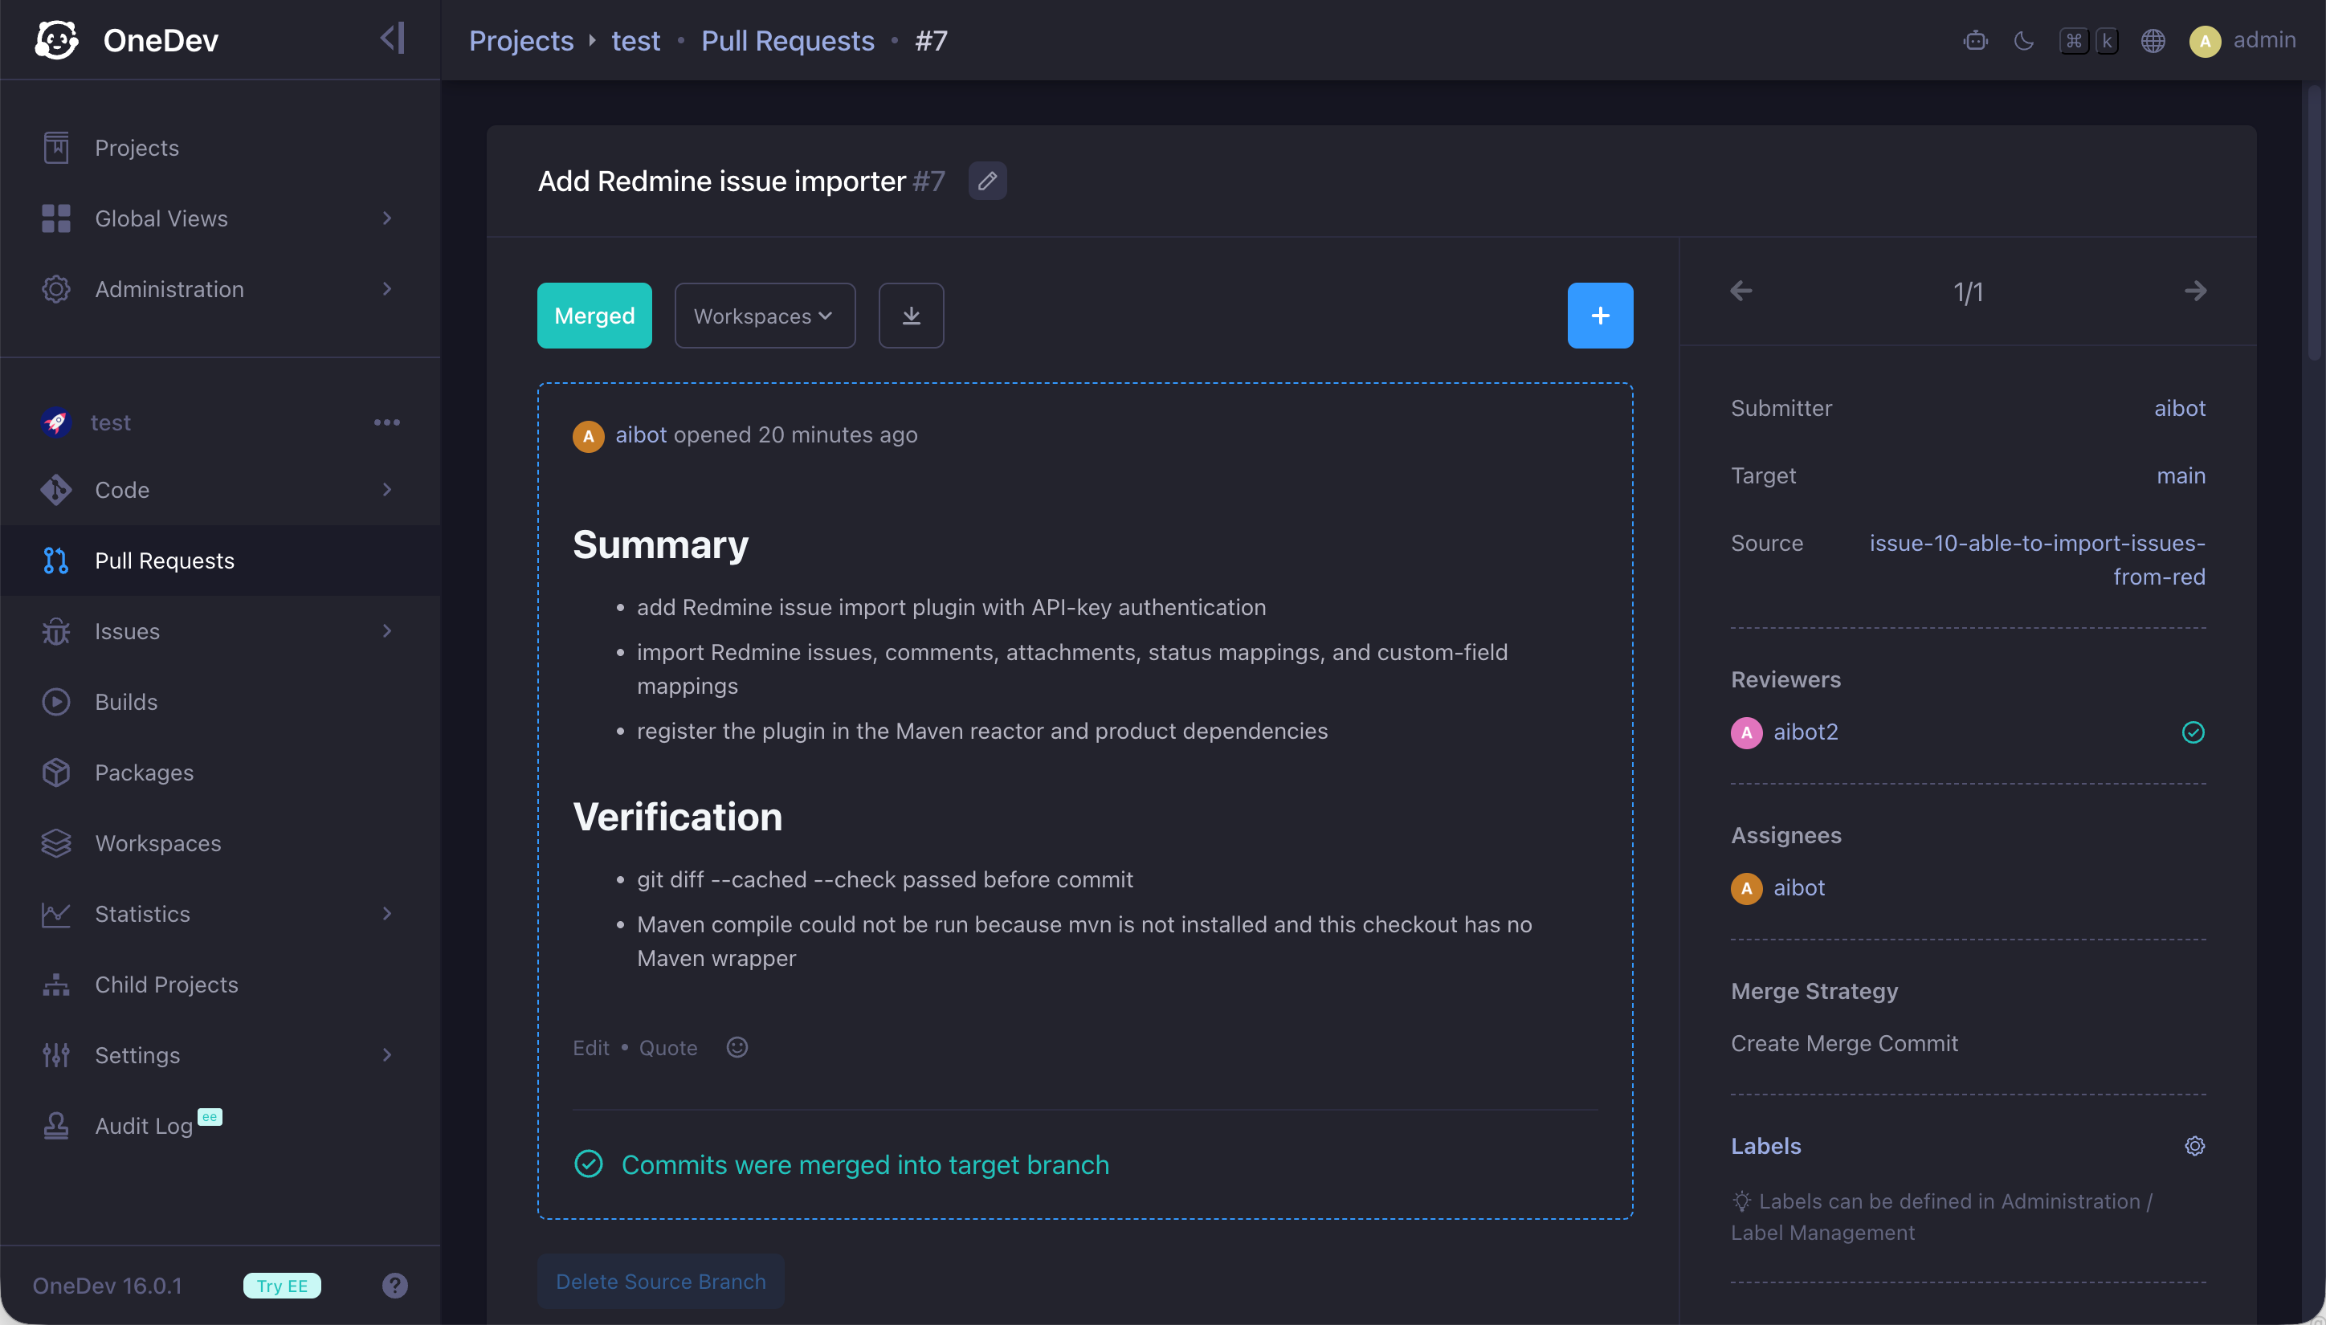Click the Try EE badge
The image size is (2326, 1325).
[282, 1285]
